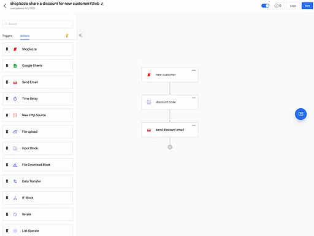The height and width of the screenshot is (236, 314).
Task: Add a step with plus circle
Action: click(170, 147)
